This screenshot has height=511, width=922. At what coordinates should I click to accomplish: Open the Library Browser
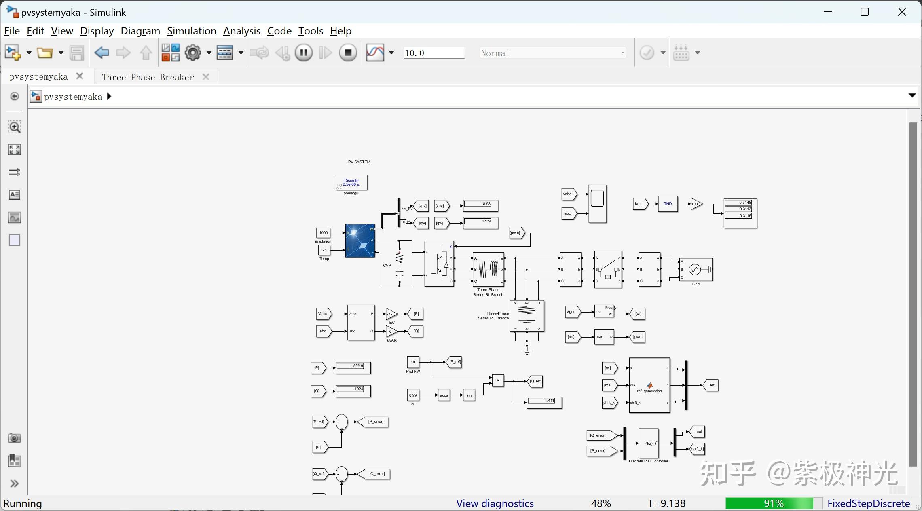click(170, 53)
